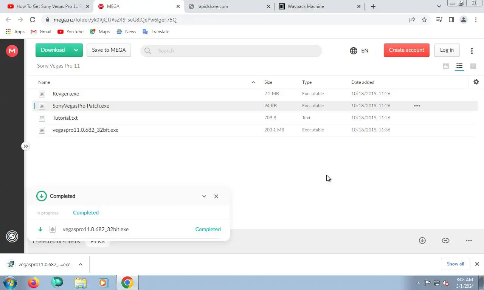Click the MEGA logo in sidebar
Screen dimensions: 484x290
coord(12,51)
